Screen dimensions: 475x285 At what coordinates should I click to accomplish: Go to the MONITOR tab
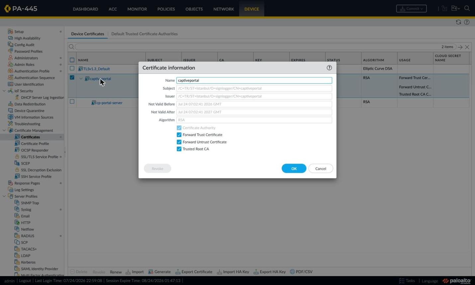(x=137, y=9)
